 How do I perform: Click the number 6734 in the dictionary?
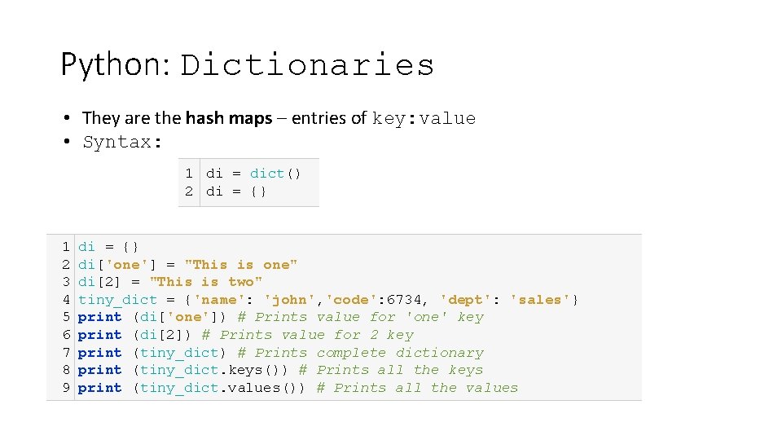404,300
